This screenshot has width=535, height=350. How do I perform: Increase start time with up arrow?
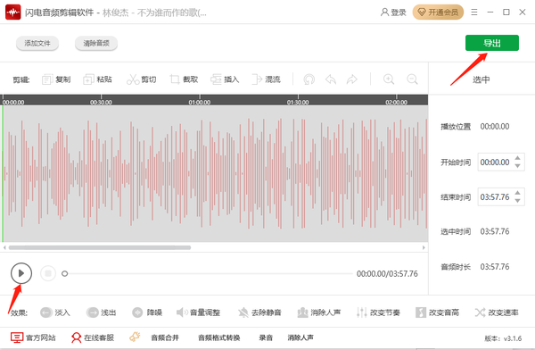tap(517, 158)
